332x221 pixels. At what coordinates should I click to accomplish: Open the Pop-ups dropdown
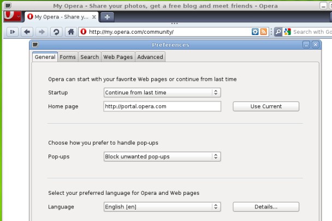pos(162,157)
